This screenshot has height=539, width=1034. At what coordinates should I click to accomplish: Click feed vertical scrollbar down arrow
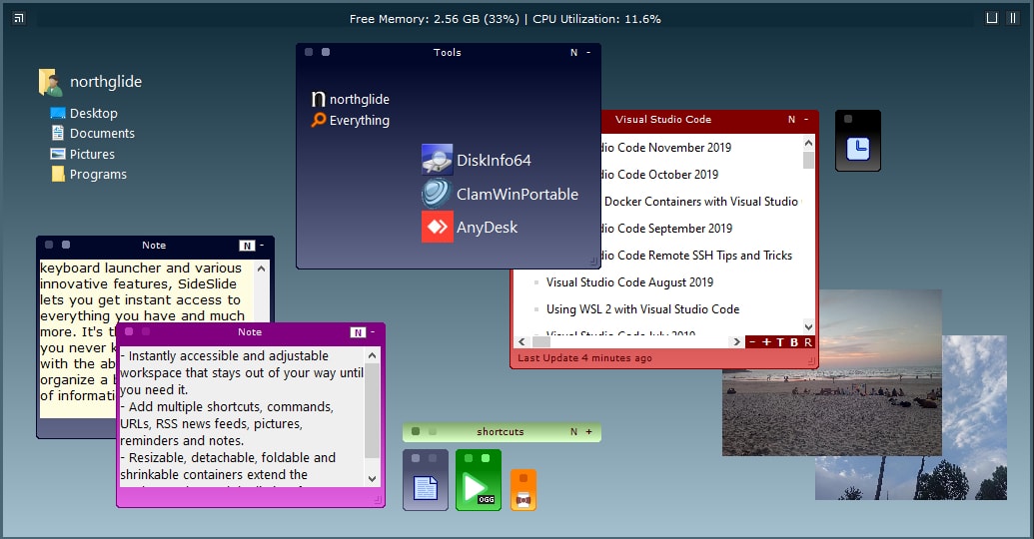pos(808,326)
